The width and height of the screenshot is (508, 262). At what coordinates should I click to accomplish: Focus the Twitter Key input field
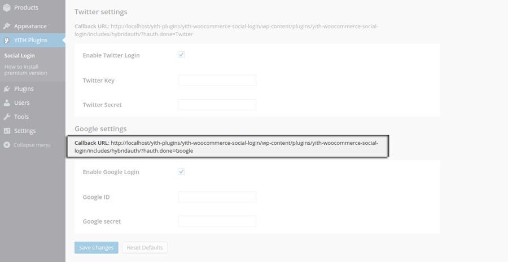tap(217, 81)
